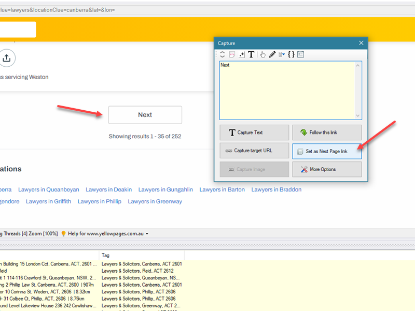Screen dimensions: 415x311
Task: Select the pencil edit icon
Action: coord(272,54)
